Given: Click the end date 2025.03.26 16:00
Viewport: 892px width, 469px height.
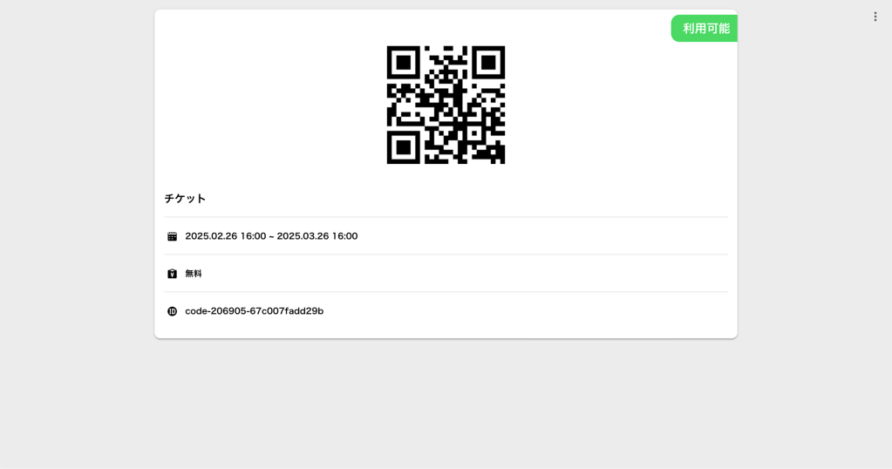Looking at the screenshot, I should point(317,236).
